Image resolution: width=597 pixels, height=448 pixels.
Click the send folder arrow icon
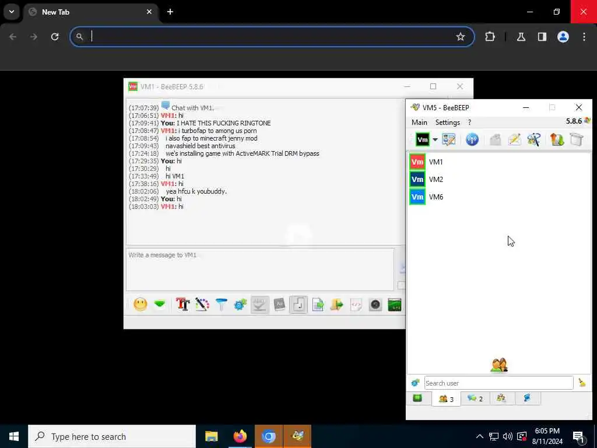[x=336, y=304]
